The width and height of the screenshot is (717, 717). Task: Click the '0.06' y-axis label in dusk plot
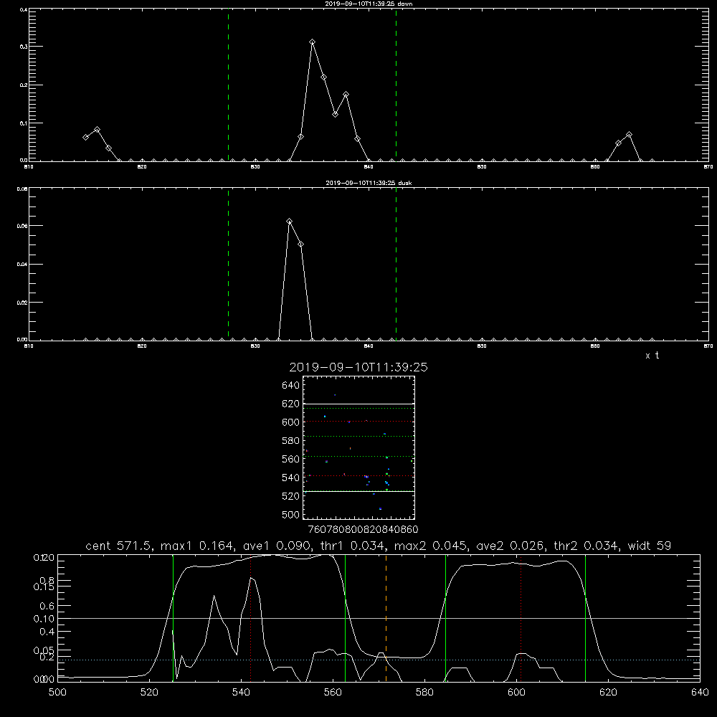pyautogui.click(x=22, y=226)
